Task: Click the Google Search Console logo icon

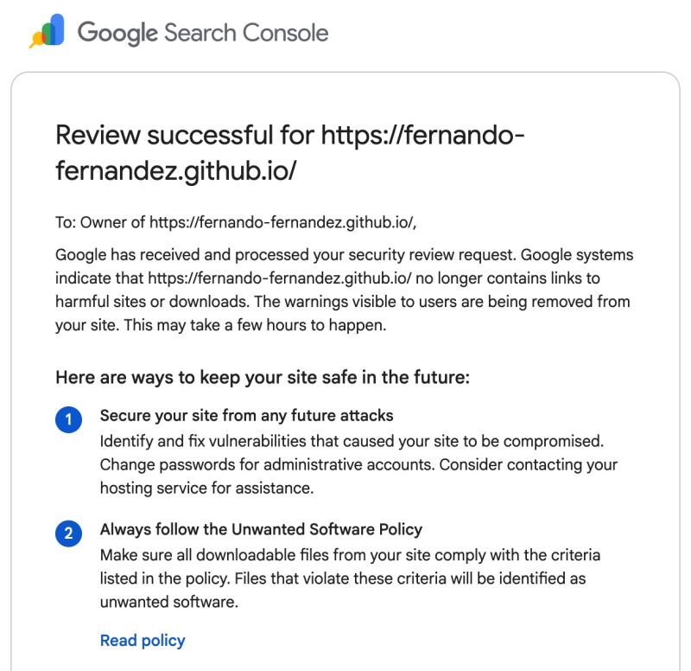Action: coord(48,30)
